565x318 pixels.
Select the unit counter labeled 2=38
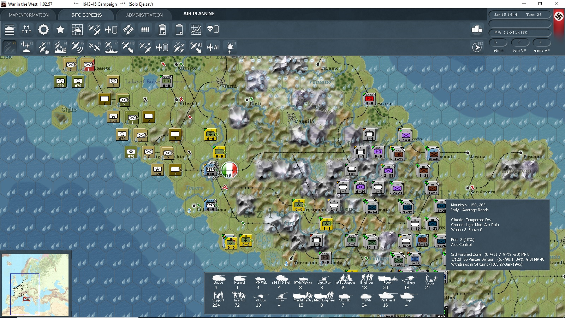(388, 171)
